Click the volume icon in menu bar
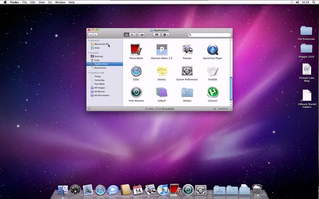Image resolution: width=319 pixels, height=199 pixels. click(297, 2)
